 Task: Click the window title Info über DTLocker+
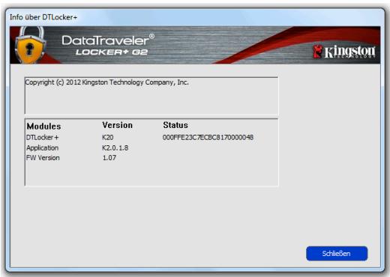(43, 17)
